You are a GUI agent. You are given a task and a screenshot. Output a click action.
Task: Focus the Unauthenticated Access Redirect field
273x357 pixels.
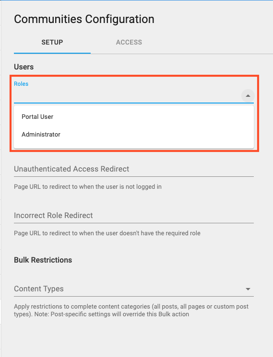point(134,169)
